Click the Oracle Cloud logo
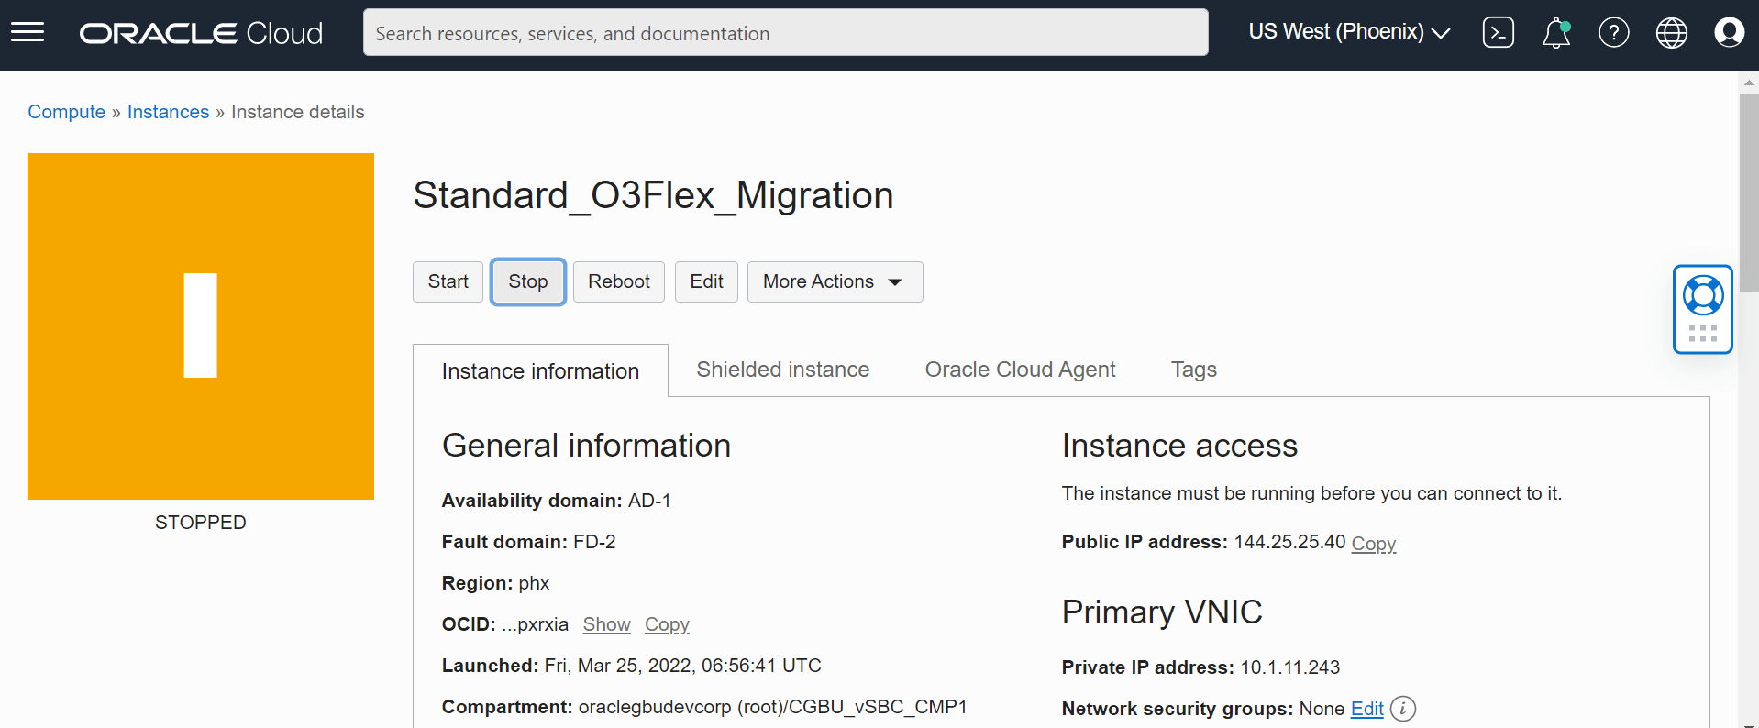Image resolution: width=1759 pixels, height=728 pixels. (201, 33)
